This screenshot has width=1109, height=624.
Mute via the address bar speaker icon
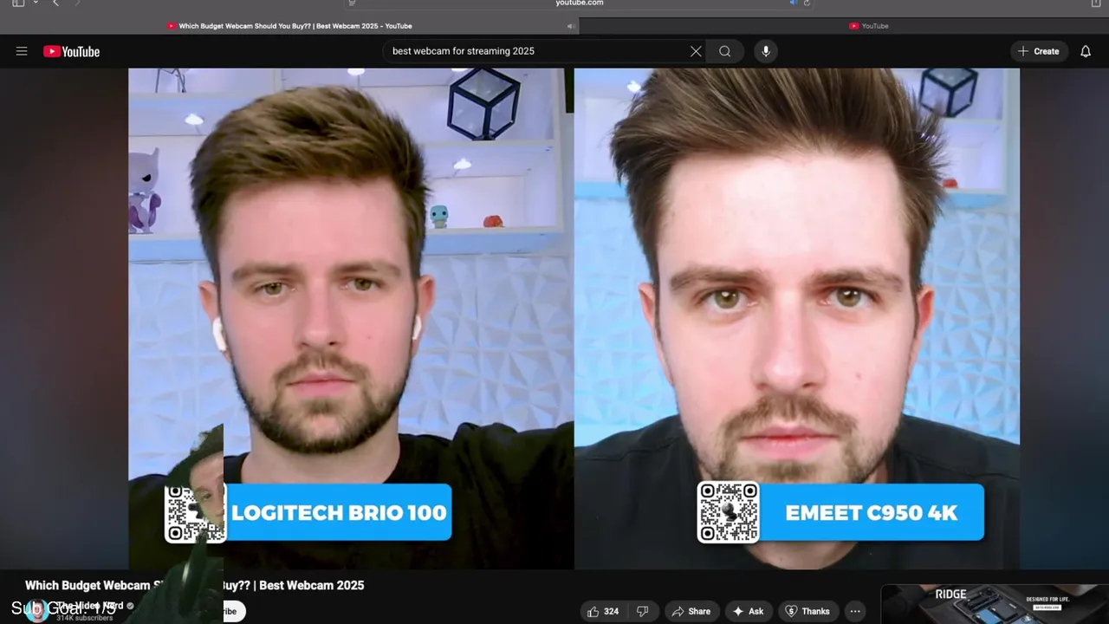[792, 3]
